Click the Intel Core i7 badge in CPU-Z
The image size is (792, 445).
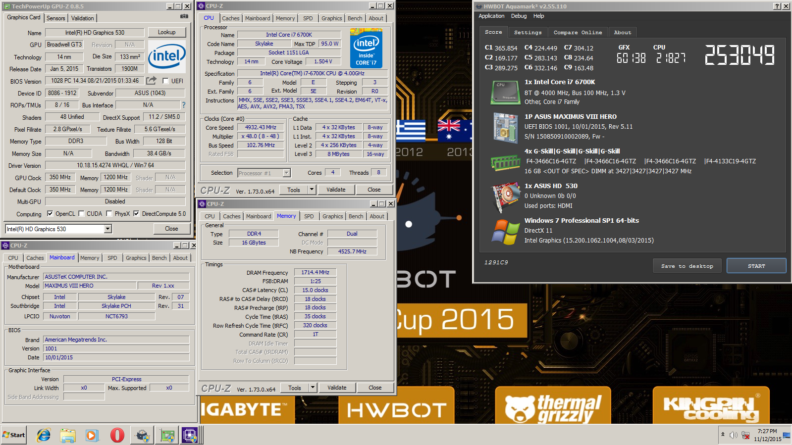pyautogui.click(x=366, y=48)
